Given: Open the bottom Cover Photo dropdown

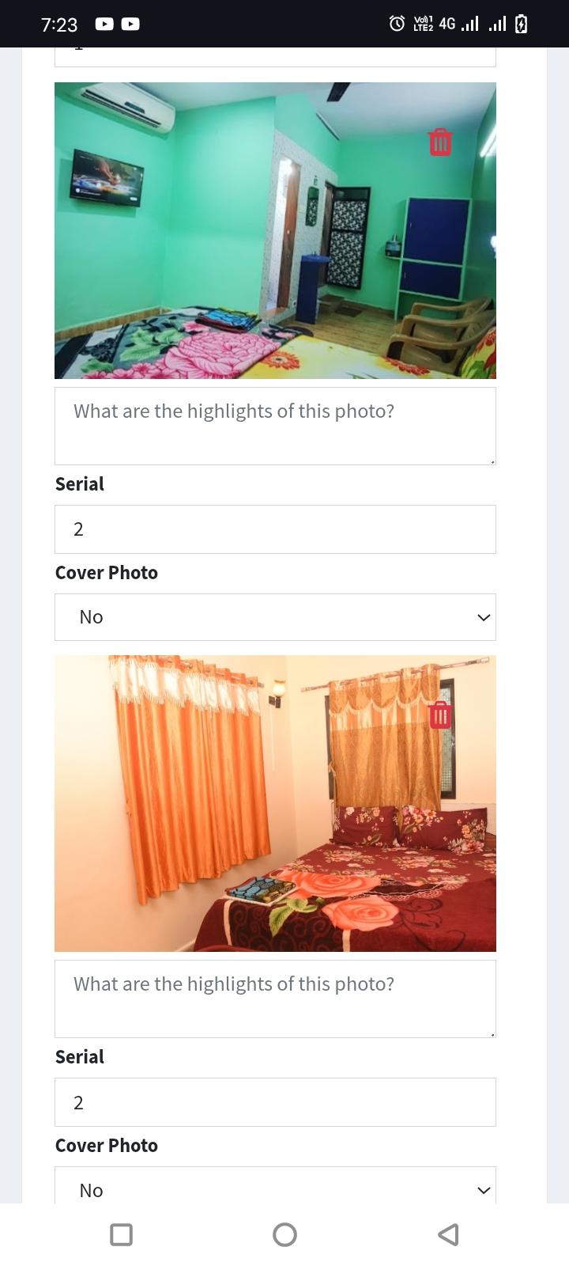Looking at the screenshot, I should tap(275, 1185).
